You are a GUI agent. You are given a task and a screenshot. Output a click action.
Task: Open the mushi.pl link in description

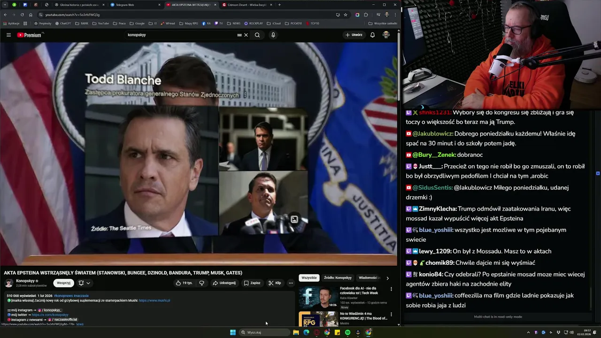[154, 300]
